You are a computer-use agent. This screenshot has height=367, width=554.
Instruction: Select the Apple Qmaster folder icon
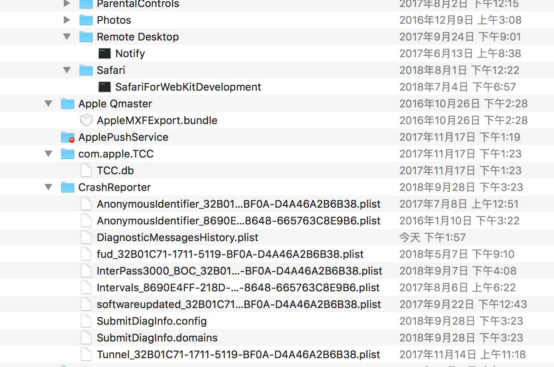tap(68, 103)
